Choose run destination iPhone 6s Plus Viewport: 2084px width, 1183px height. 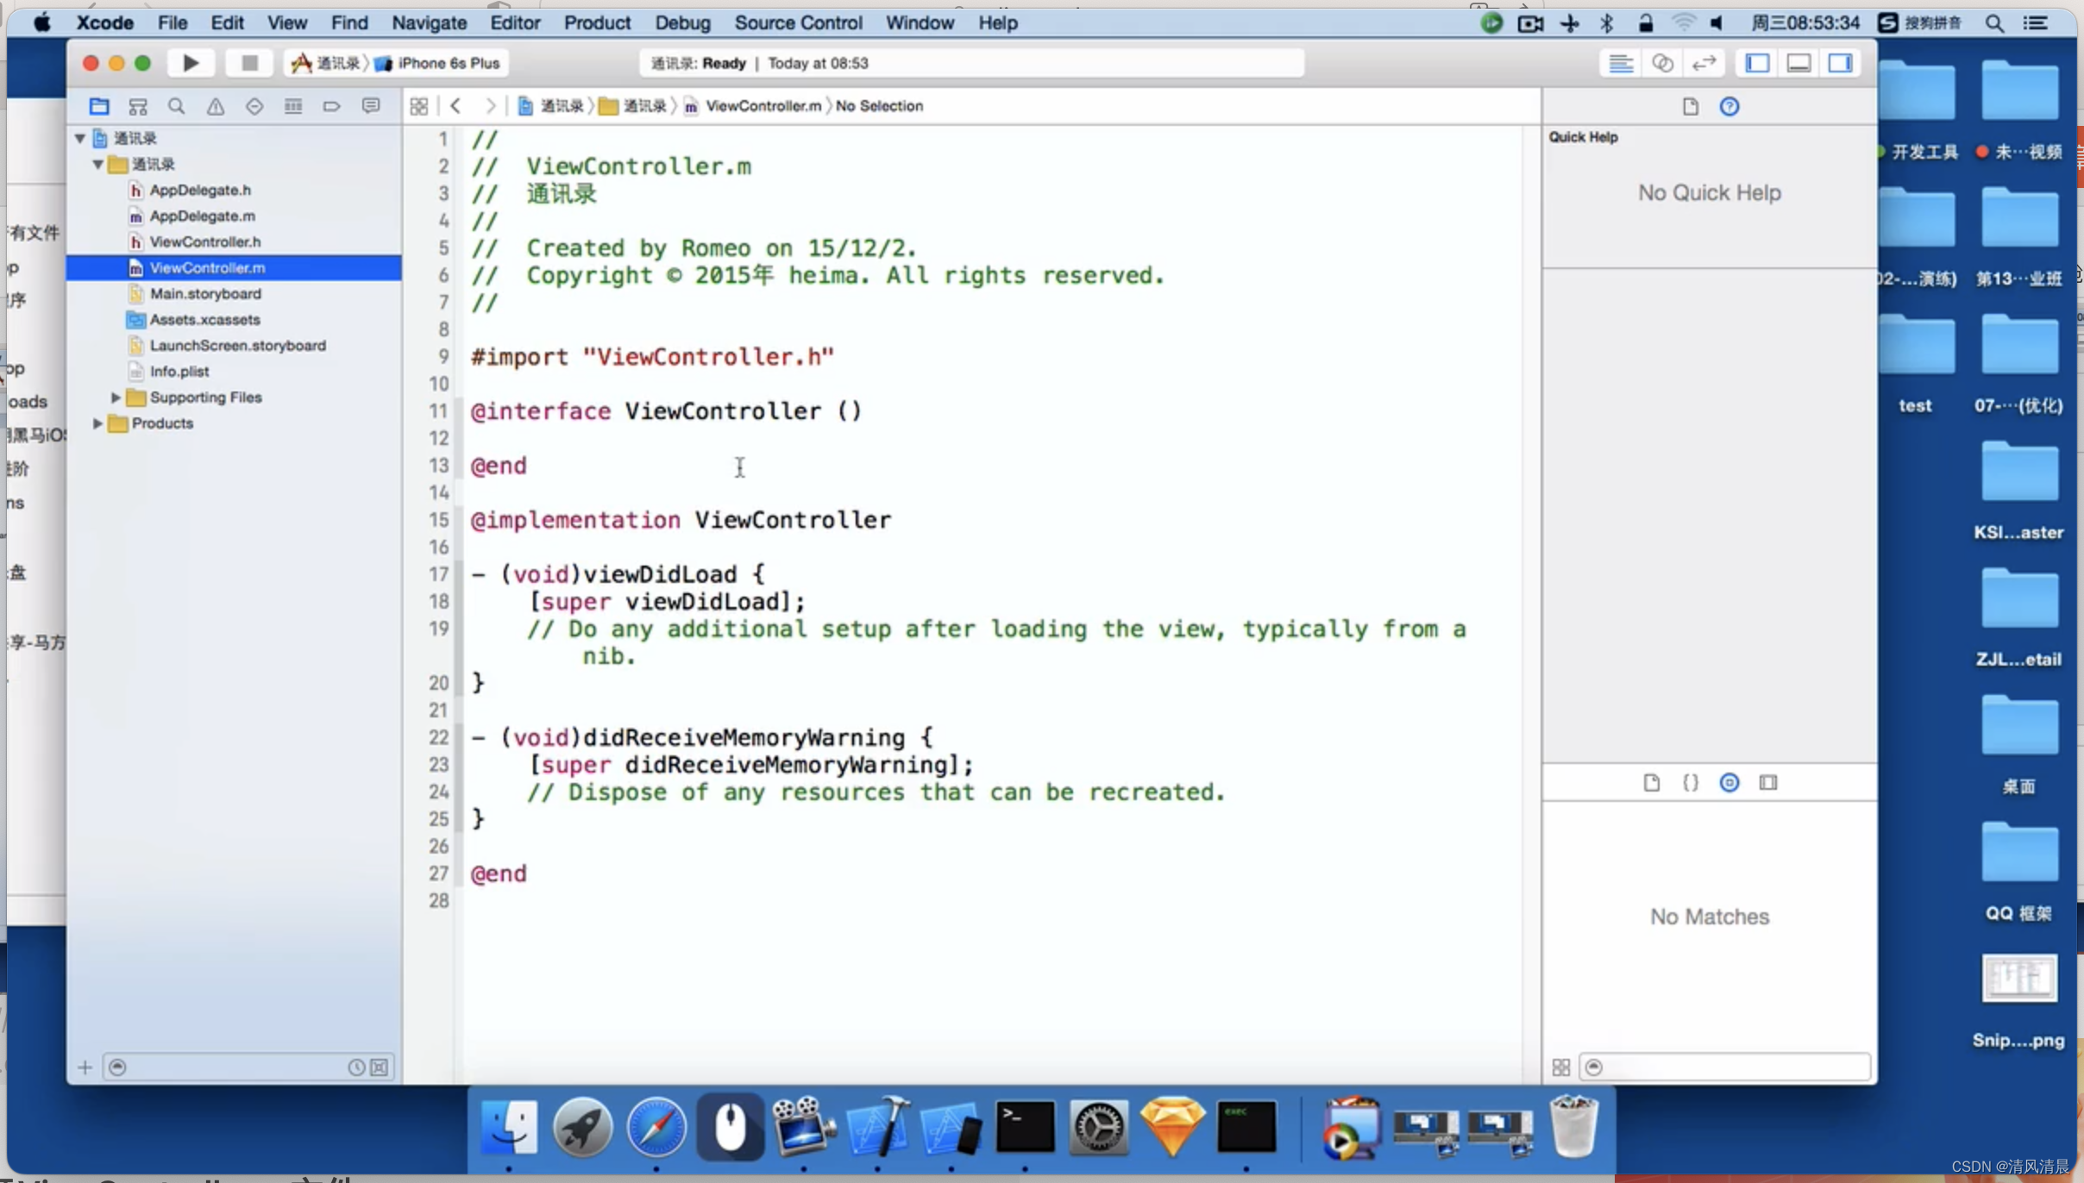click(x=437, y=63)
